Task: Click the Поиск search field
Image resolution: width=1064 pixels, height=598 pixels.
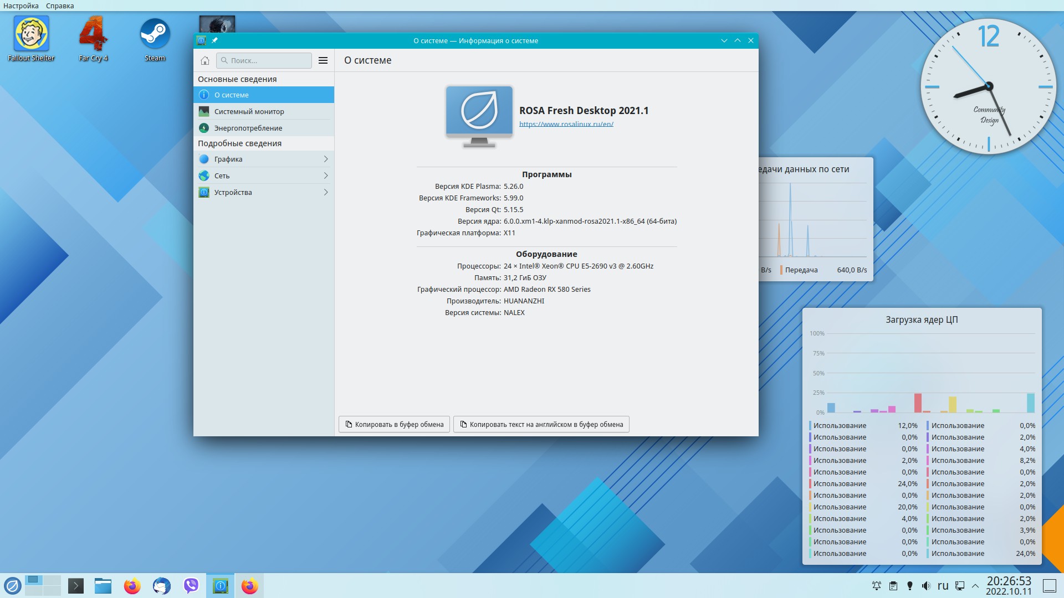Action: coord(264,60)
